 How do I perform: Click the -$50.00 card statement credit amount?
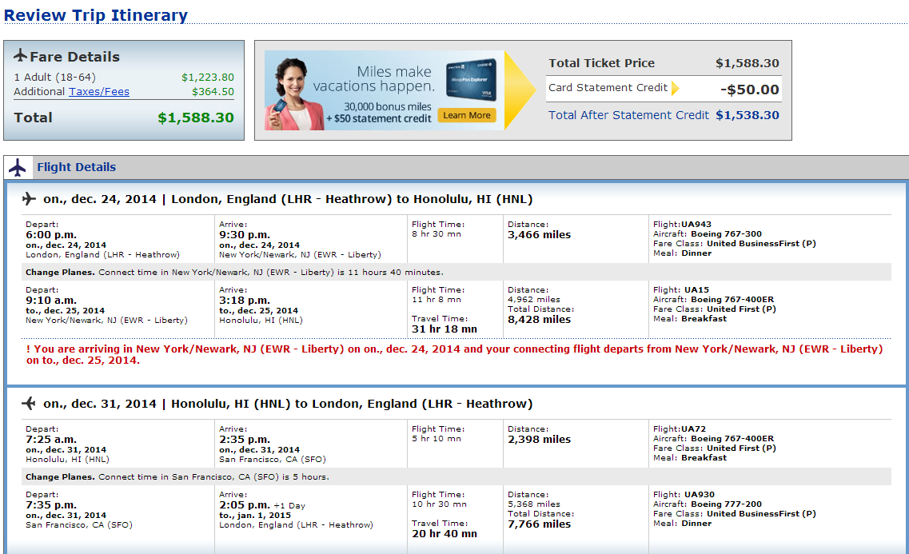(749, 90)
